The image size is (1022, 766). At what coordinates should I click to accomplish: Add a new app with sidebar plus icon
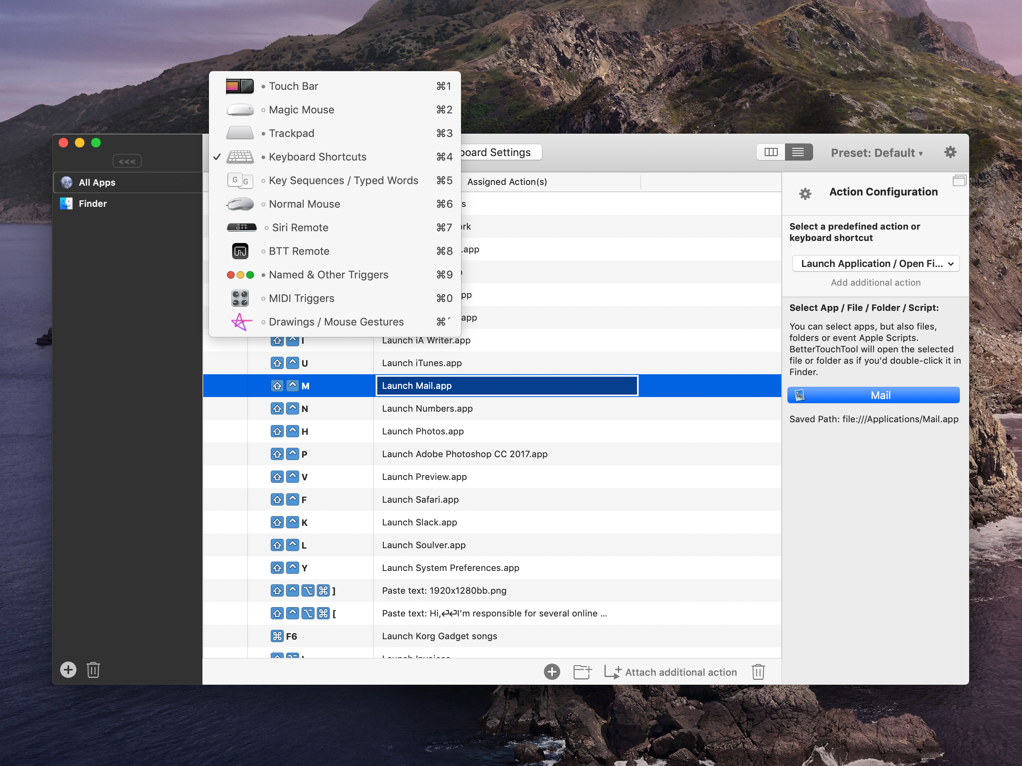pyautogui.click(x=68, y=670)
